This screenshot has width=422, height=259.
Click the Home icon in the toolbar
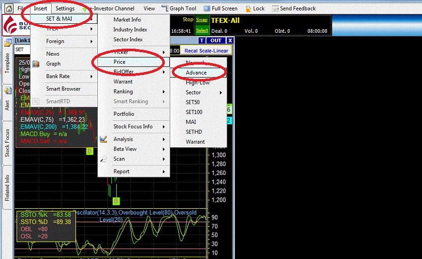(8, 8)
